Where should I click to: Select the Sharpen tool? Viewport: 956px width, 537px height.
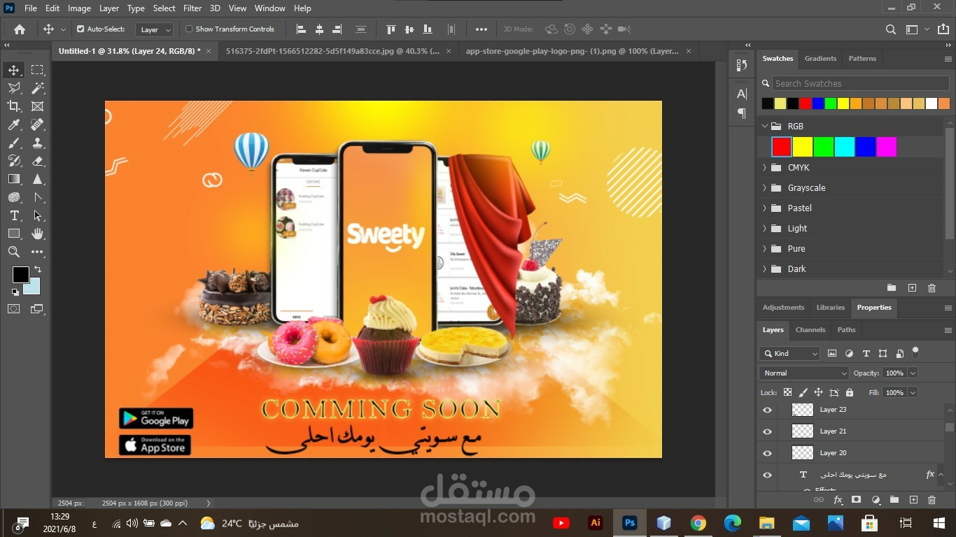[x=37, y=179]
